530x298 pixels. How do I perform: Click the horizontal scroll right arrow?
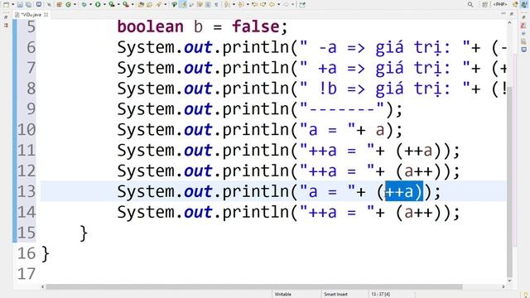503,286
